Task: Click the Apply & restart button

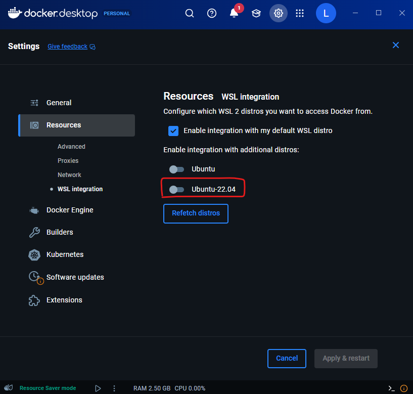Action: pos(346,359)
